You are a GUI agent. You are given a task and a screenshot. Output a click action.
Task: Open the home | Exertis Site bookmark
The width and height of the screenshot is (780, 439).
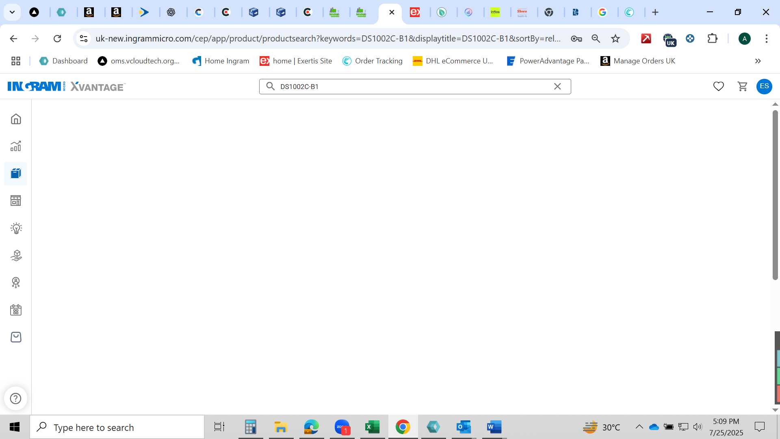(x=296, y=61)
